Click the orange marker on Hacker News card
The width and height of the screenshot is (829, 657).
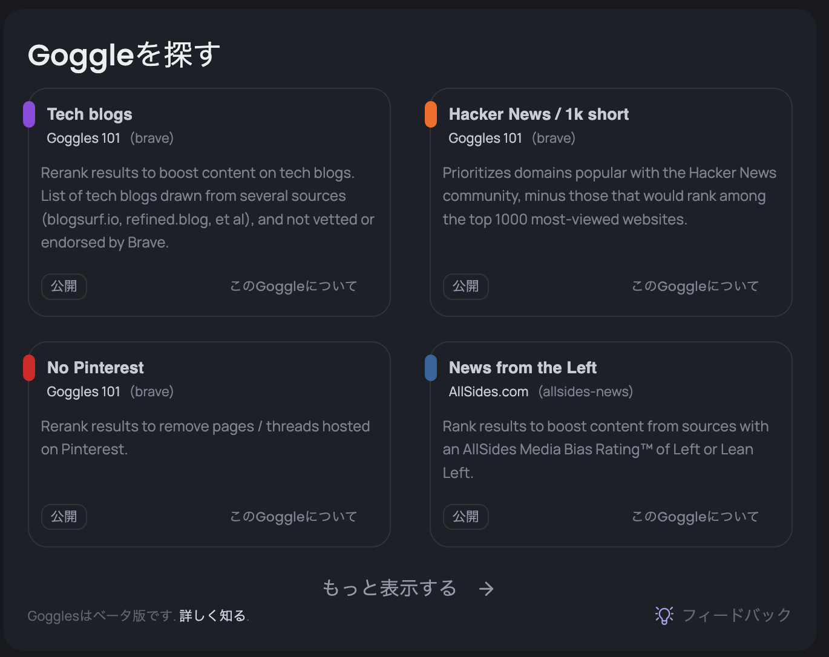(431, 114)
